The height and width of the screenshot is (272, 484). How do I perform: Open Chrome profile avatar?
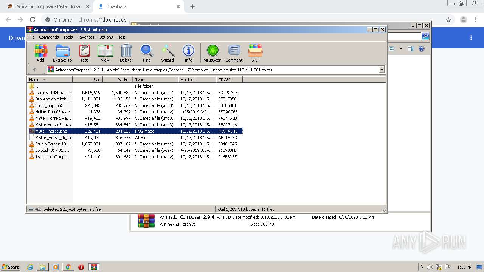[464, 20]
